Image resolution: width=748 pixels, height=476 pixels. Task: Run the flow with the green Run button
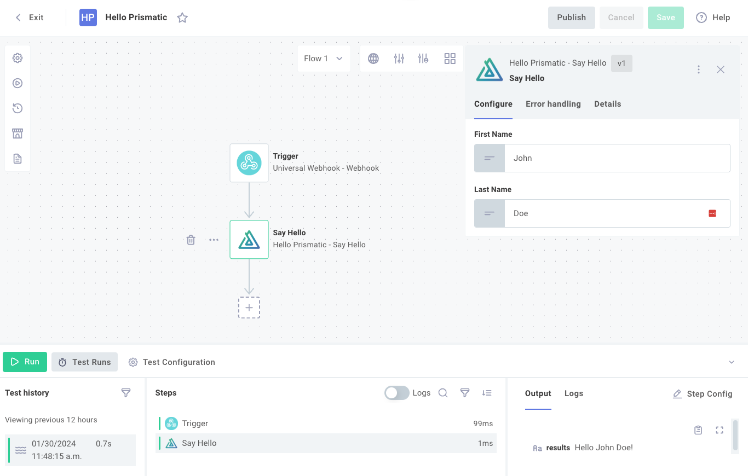(25, 362)
